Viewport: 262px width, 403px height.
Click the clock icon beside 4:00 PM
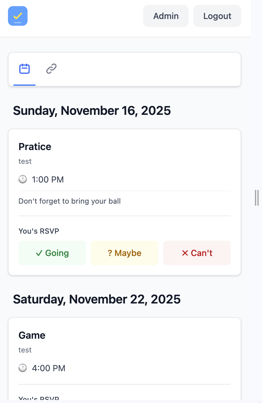[23, 368]
